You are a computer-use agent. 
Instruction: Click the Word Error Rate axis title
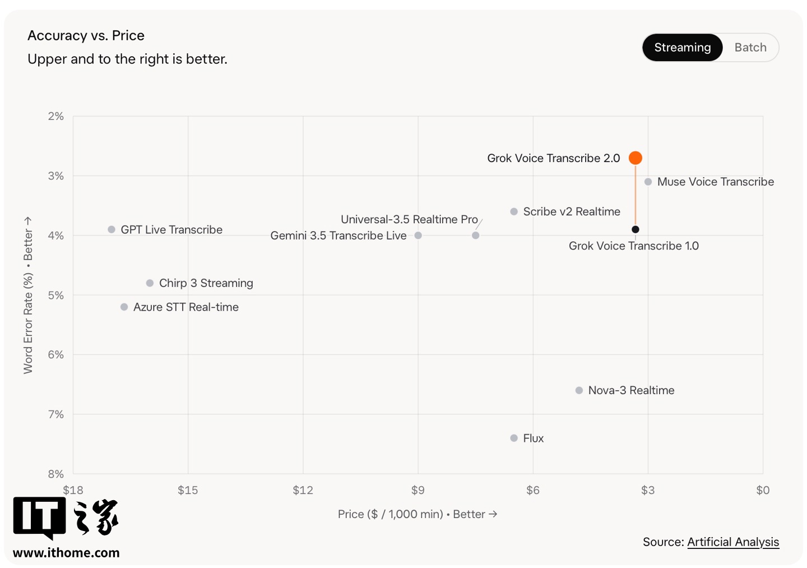[28, 295]
